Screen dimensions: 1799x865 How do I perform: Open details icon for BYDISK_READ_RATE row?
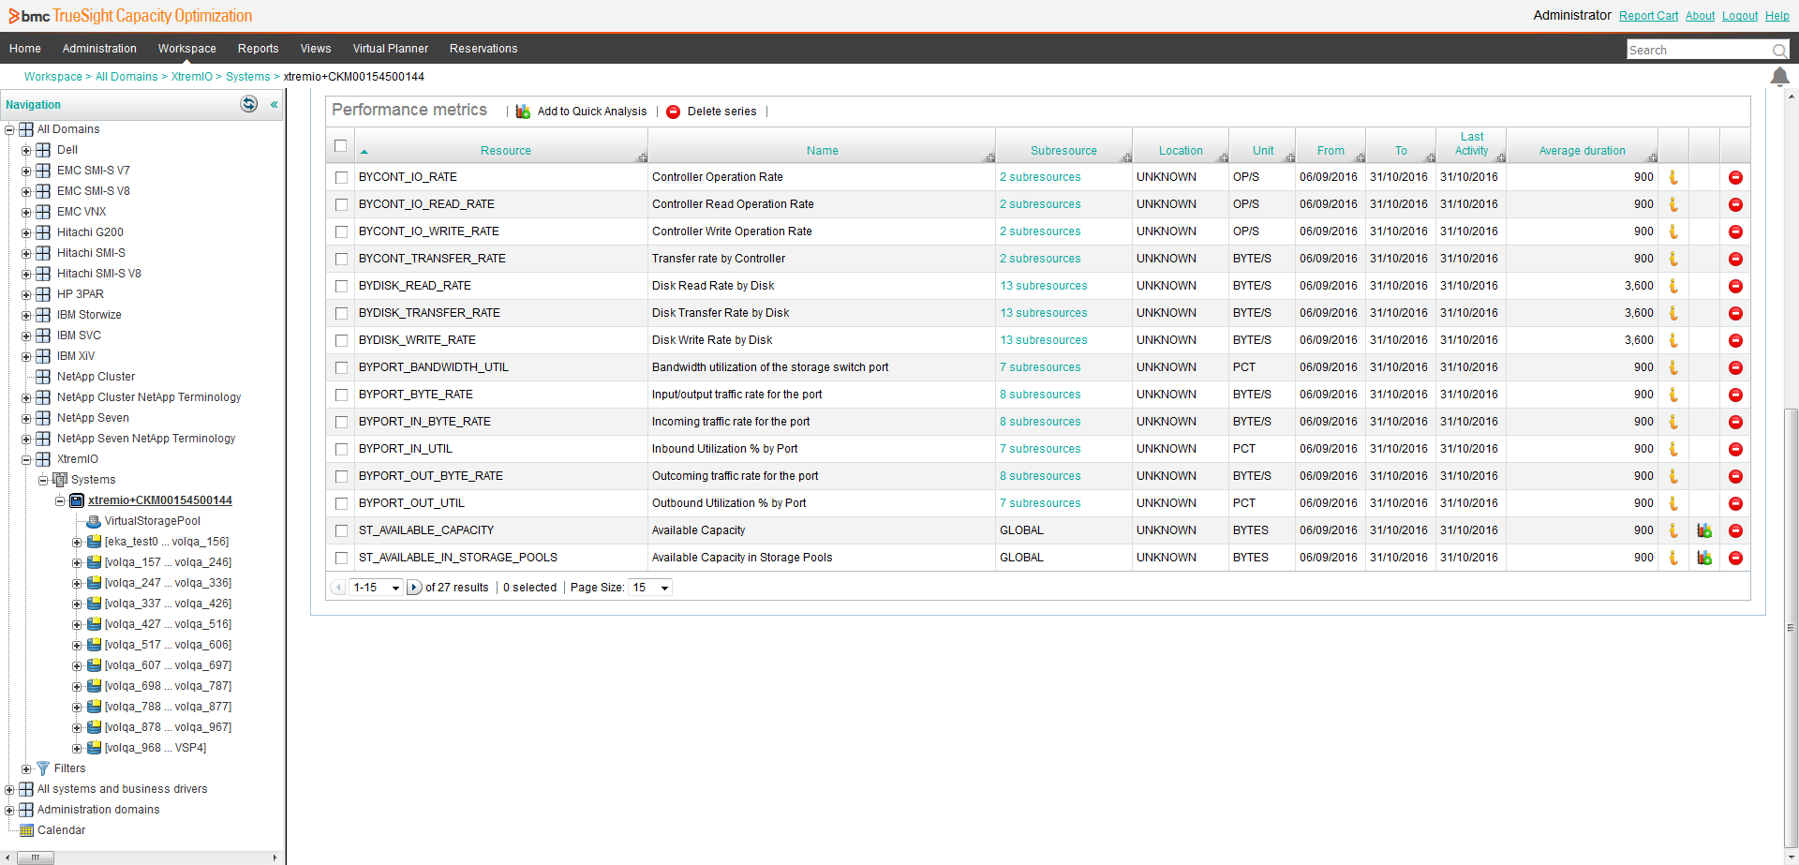pyautogui.click(x=1673, y=286)
